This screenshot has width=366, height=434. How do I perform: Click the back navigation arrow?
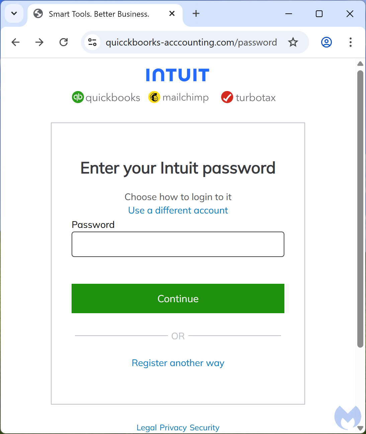coord(15,42)
